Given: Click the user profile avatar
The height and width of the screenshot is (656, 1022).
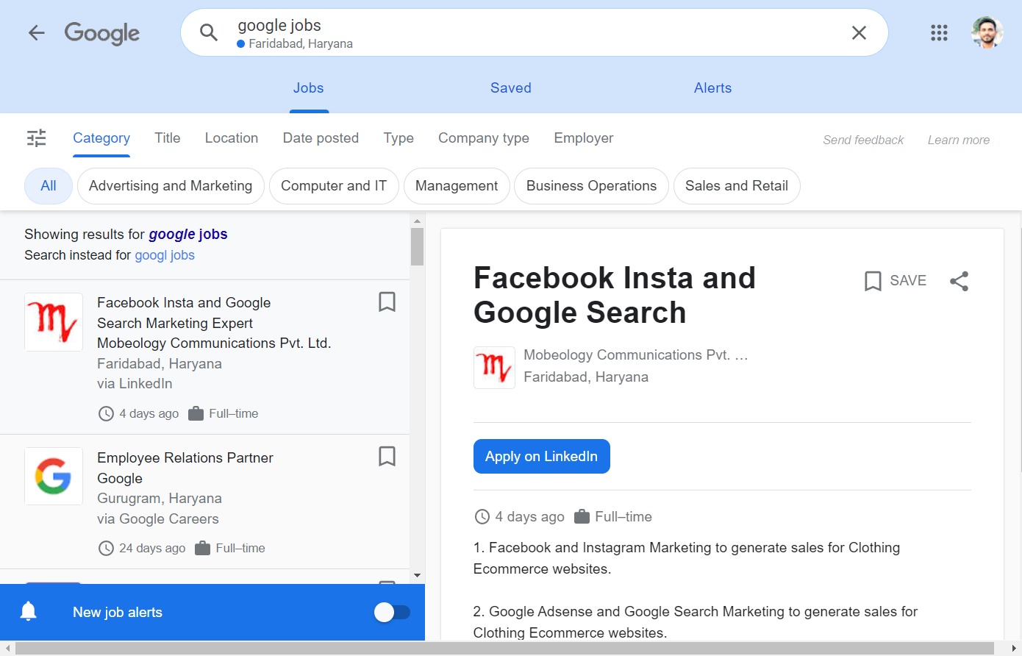Looking at the screenshot, I should pos(987,32).
